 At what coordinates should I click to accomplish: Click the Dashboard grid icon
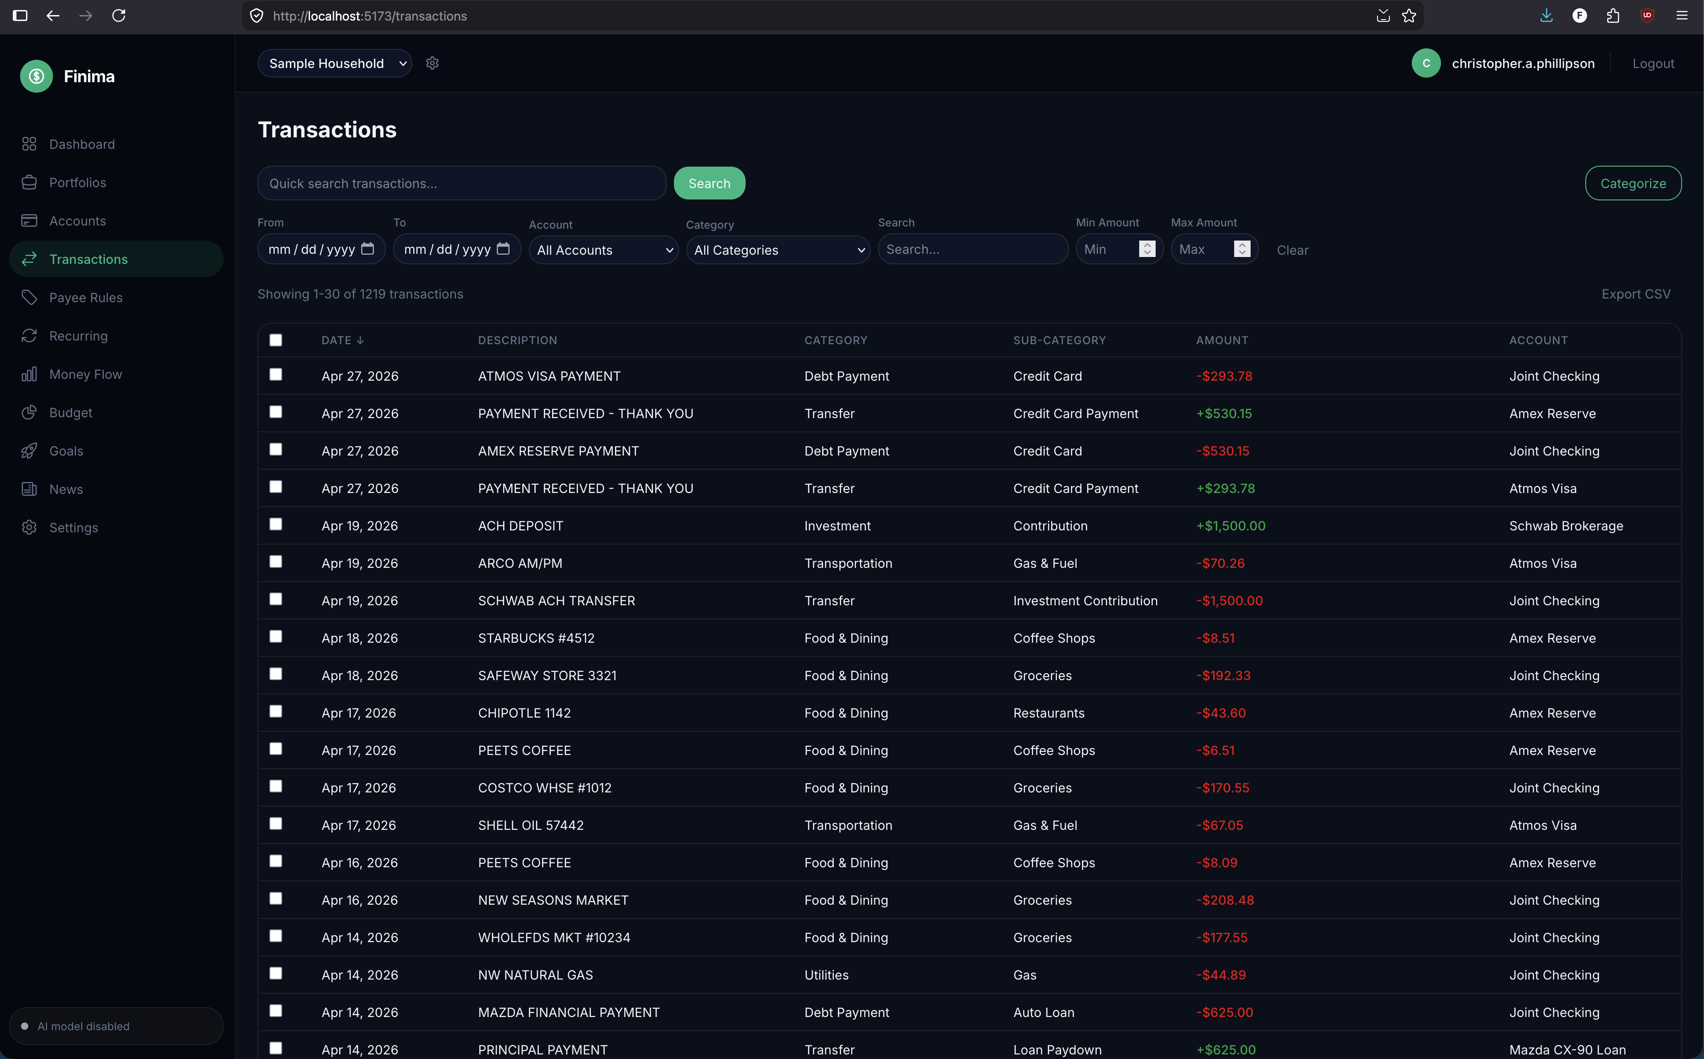[29, 144]
